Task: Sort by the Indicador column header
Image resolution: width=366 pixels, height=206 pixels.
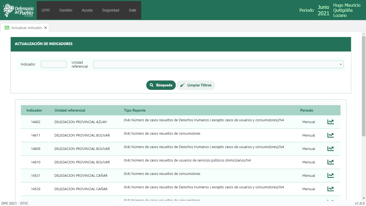Action: click(x=34, y=110)
